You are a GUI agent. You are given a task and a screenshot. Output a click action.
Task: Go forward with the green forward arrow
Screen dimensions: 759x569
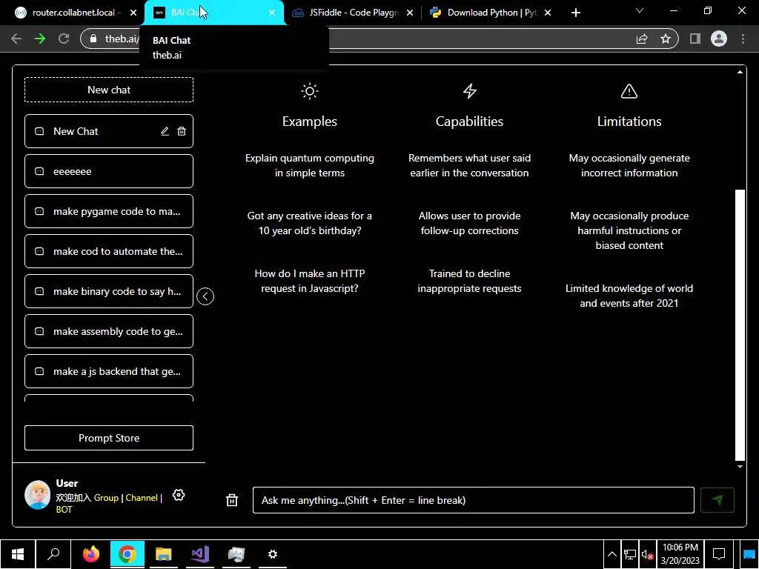click(x=40, y=39)
